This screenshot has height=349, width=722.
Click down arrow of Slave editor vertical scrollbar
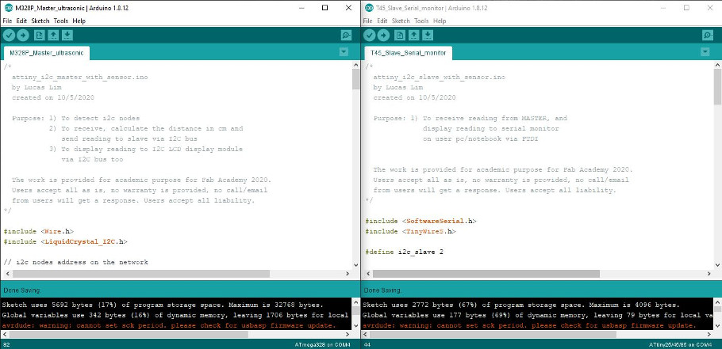(x=717, y=265)
